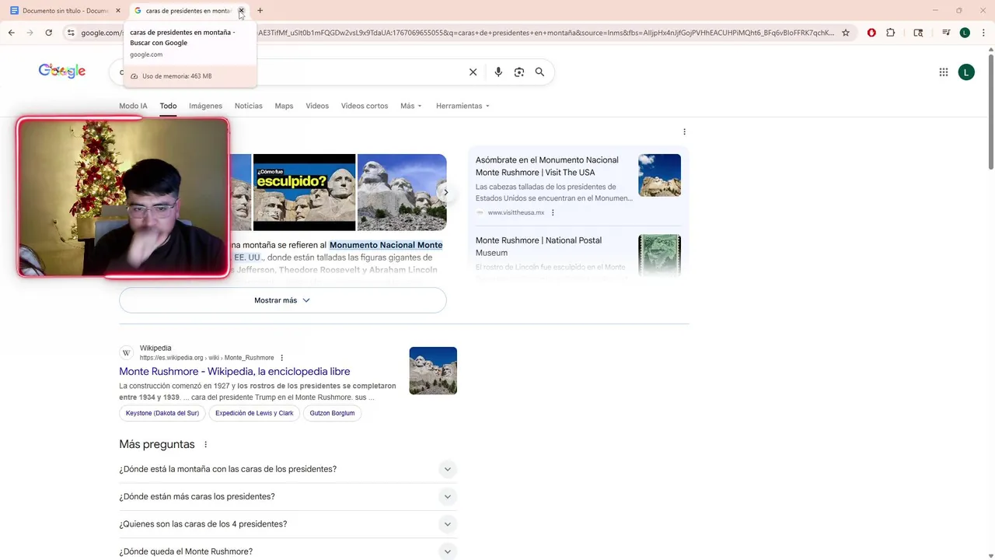The width and height of the screenshot is (995, 560).
Task: Open Chrome three-dot menu
Action: tap(983, 33)
